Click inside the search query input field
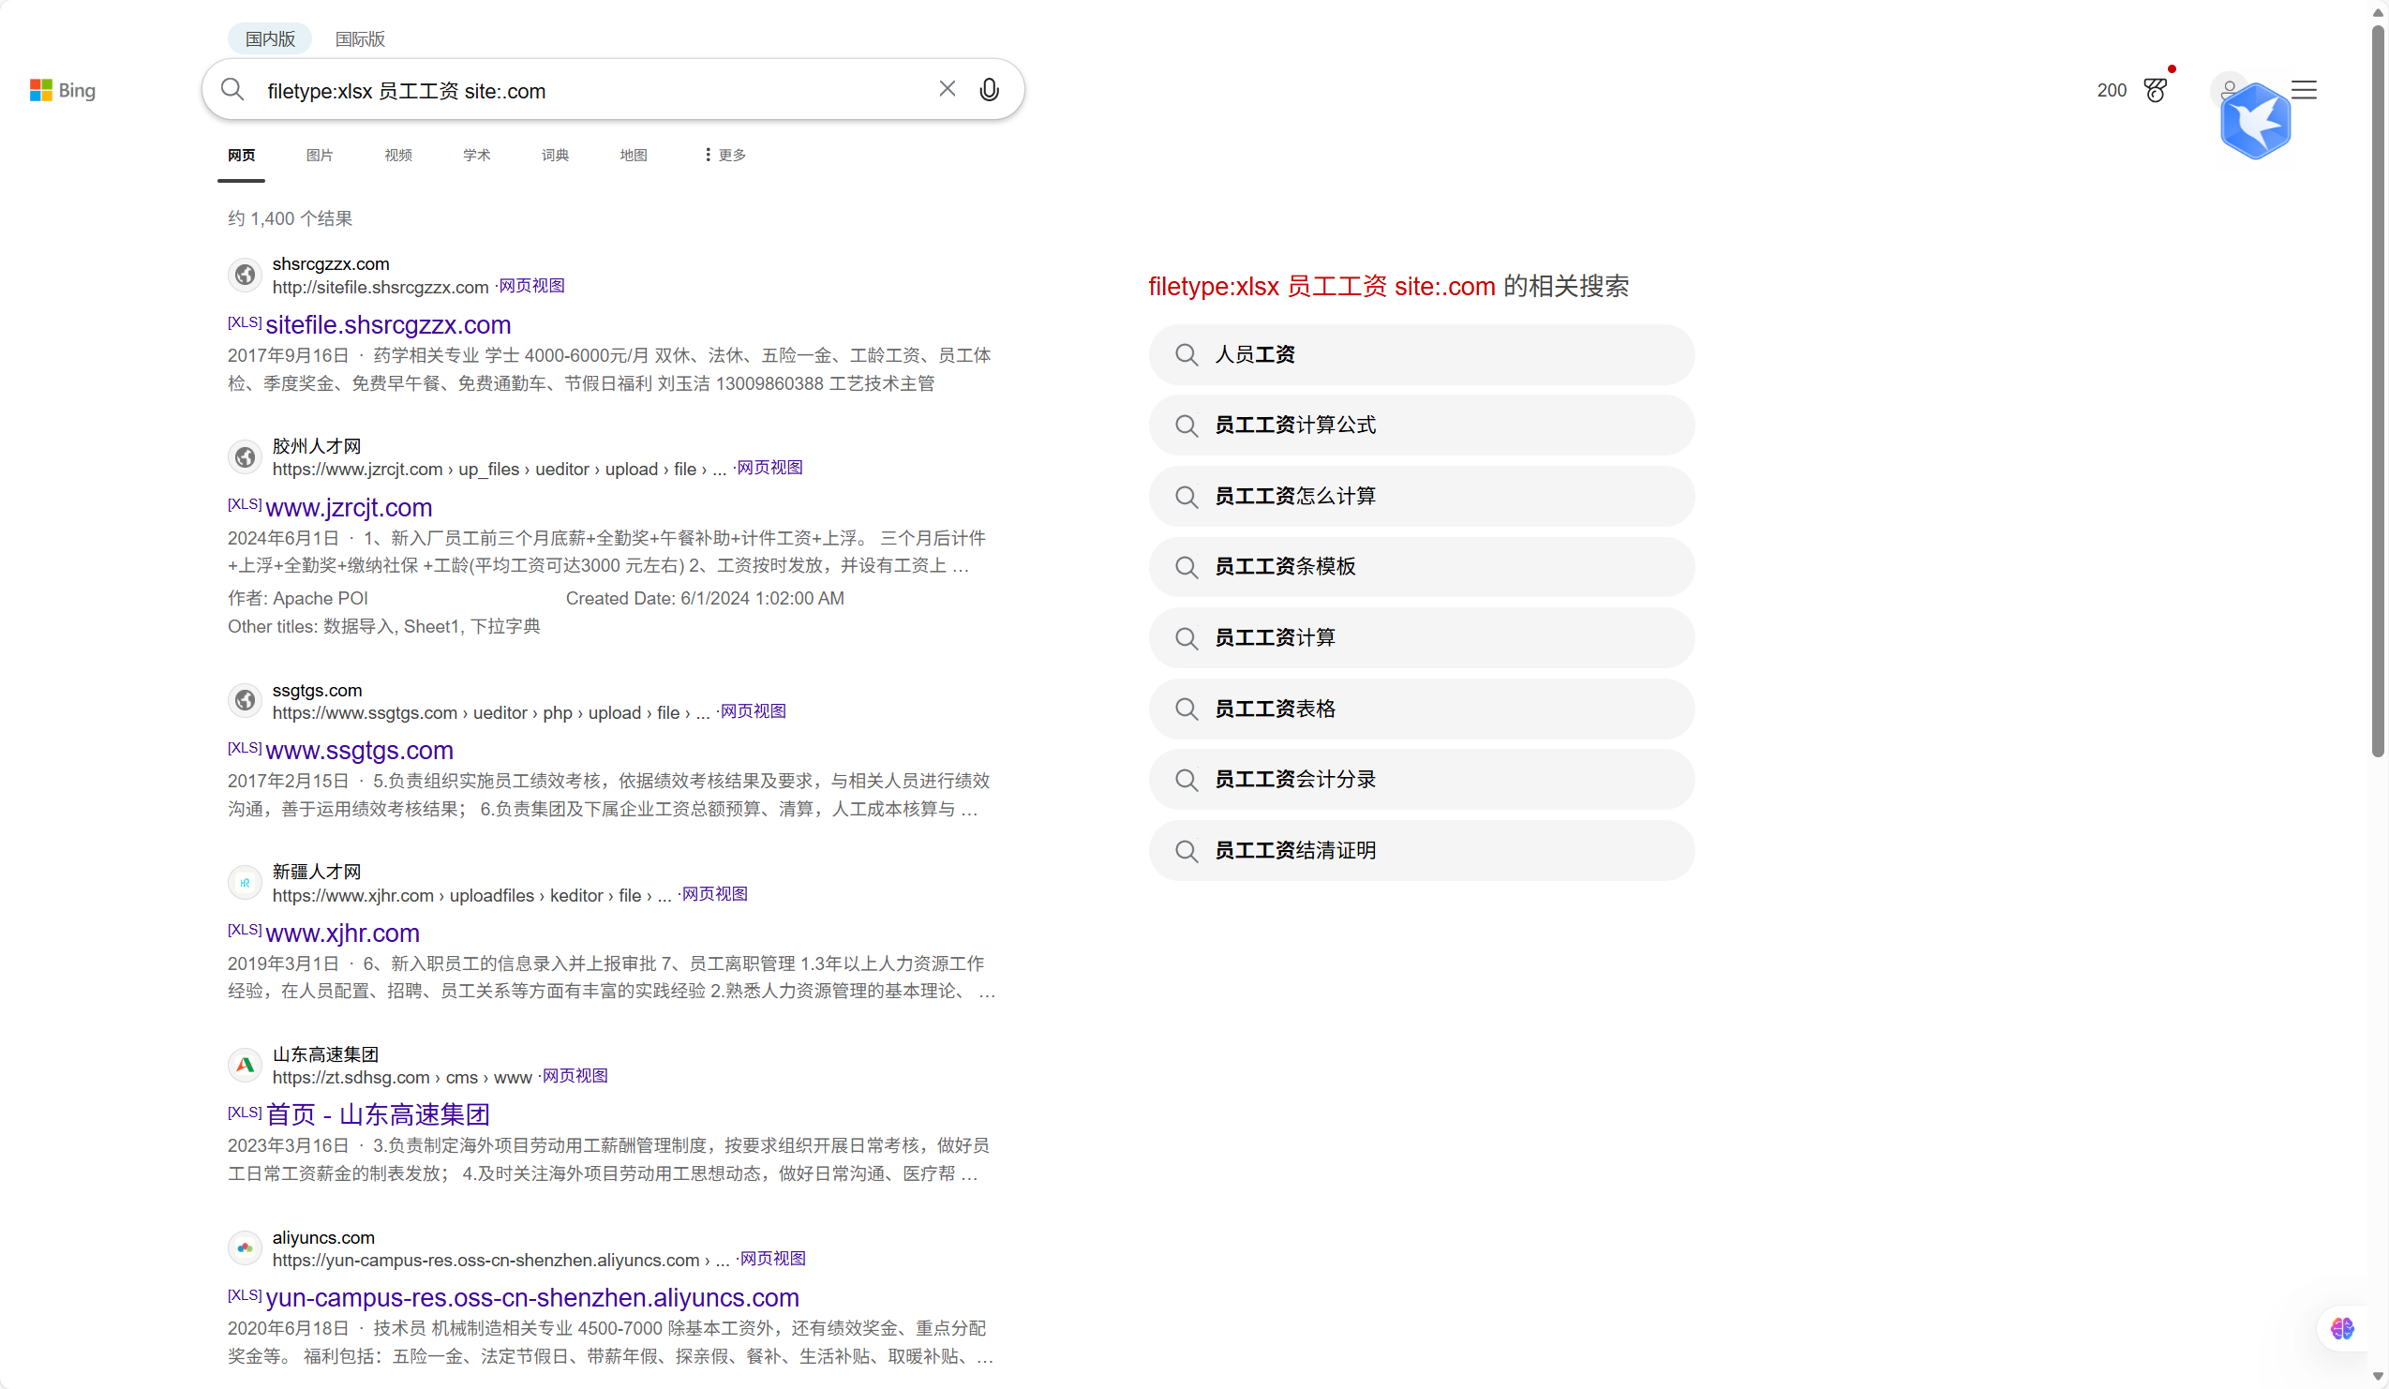Viewport: 2389px width, 1389px height. point(588,91)
